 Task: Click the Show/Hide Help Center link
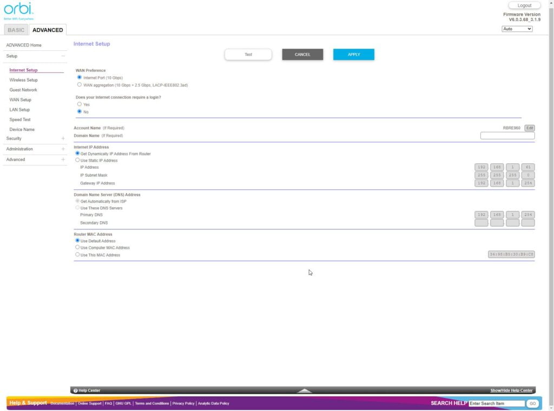(x=511, y=390)
